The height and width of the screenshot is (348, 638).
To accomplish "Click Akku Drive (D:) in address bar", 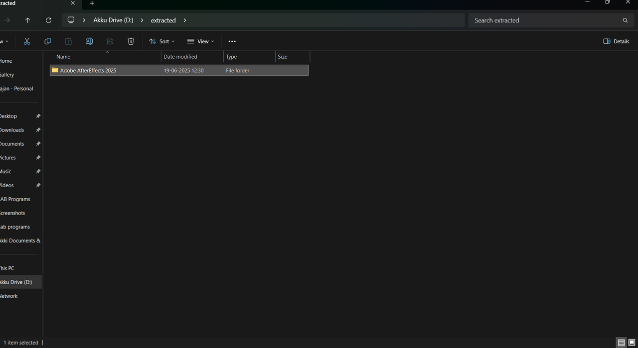I will coord(113,20).
